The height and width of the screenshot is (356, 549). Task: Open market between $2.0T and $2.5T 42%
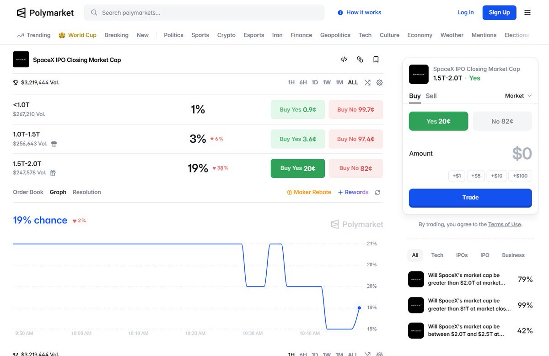click(470, 330)
